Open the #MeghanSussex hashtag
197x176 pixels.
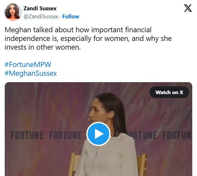31,73
